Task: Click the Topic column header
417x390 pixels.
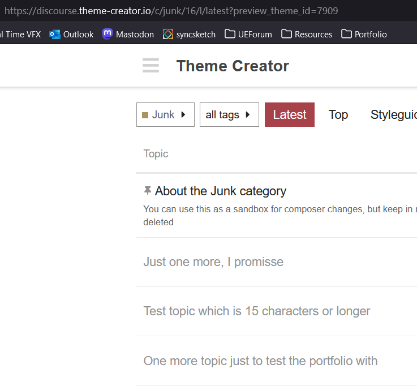Action: coord(156,154)
